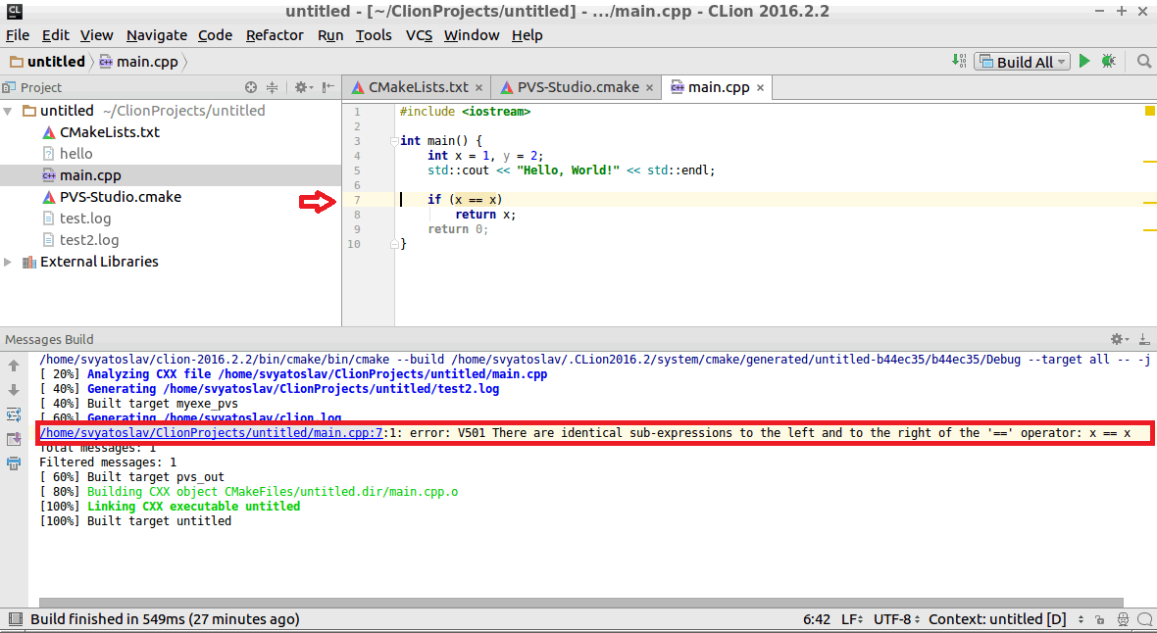Click the 6:42 cursor position indicator
The height and width of the screenshot is (633, 1157).
click(817, 619)
